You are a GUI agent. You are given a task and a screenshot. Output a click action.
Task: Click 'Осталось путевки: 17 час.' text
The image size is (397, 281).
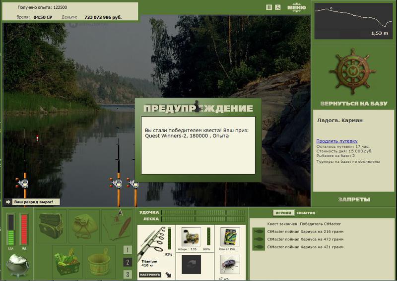(343, 146)
